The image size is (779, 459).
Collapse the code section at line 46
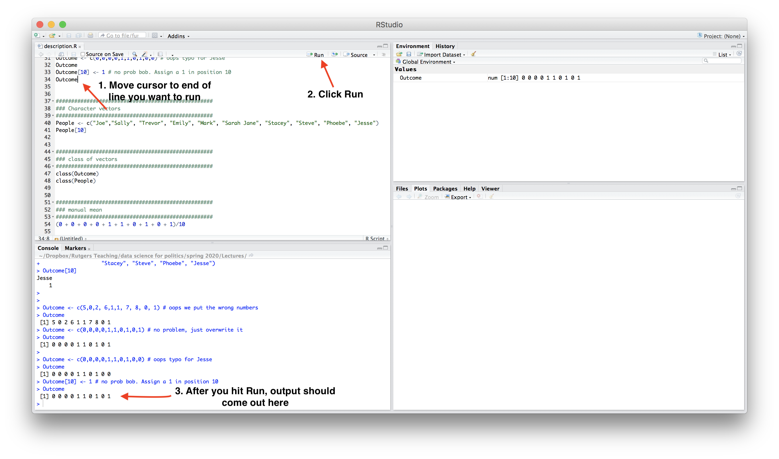53,166
